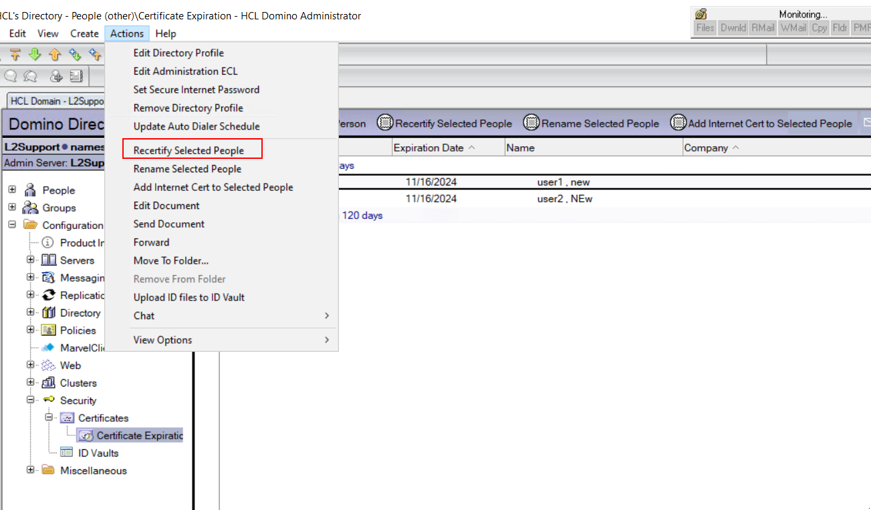Image resolution: width=871 pixels, height=510 pixels.
Task: Open the Chat submenu arrow
Action: (x=327, y=316)
